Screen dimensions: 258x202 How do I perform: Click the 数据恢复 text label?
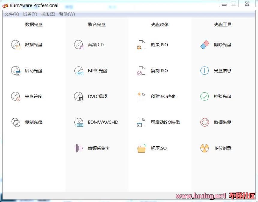[x=223, y=123]
